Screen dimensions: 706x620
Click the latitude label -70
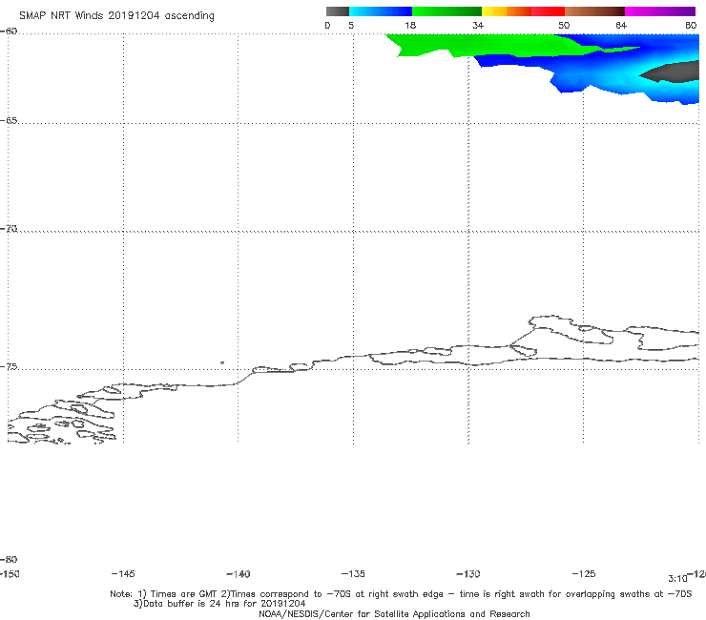(x=9, y=229)
